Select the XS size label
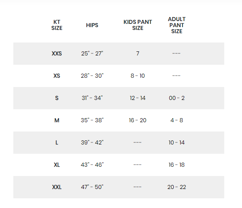The image size is (242, 208). (x=57, y=76)
